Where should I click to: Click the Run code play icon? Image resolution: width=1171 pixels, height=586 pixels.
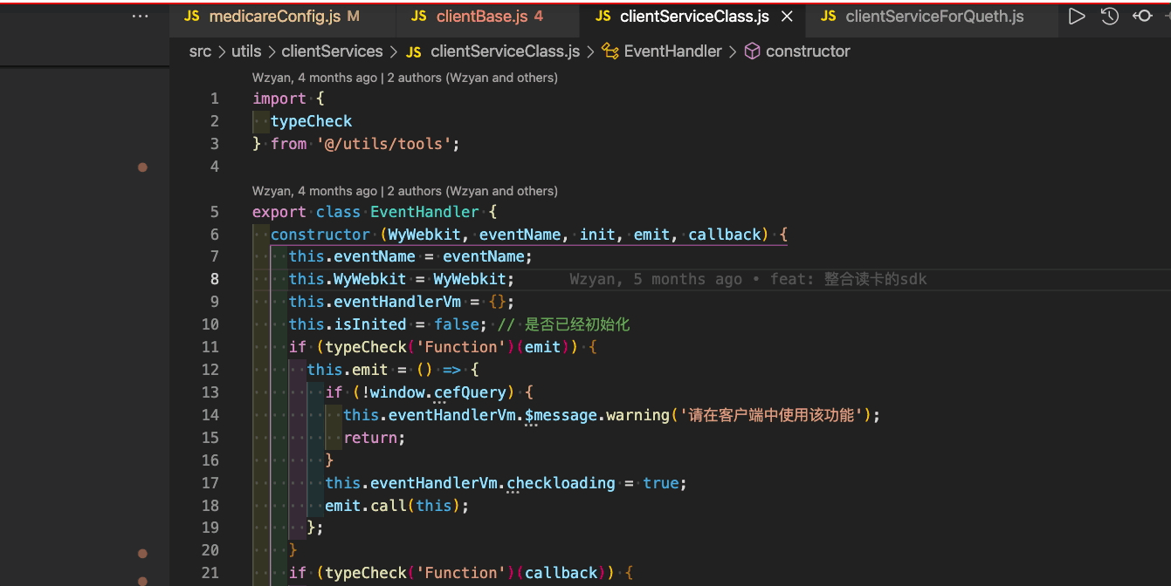1077,17
